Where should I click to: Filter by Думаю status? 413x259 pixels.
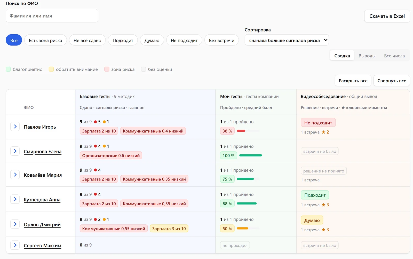point(152,40)
